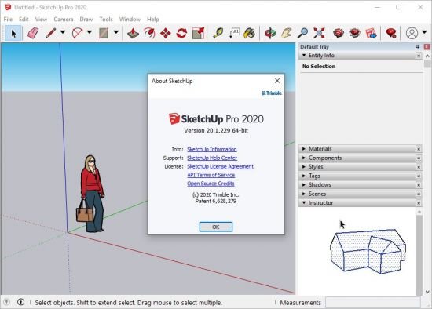Screen dimensions: 432x309
Task: Close the About SketchUp dialog
Action: (x=277, y=81)
